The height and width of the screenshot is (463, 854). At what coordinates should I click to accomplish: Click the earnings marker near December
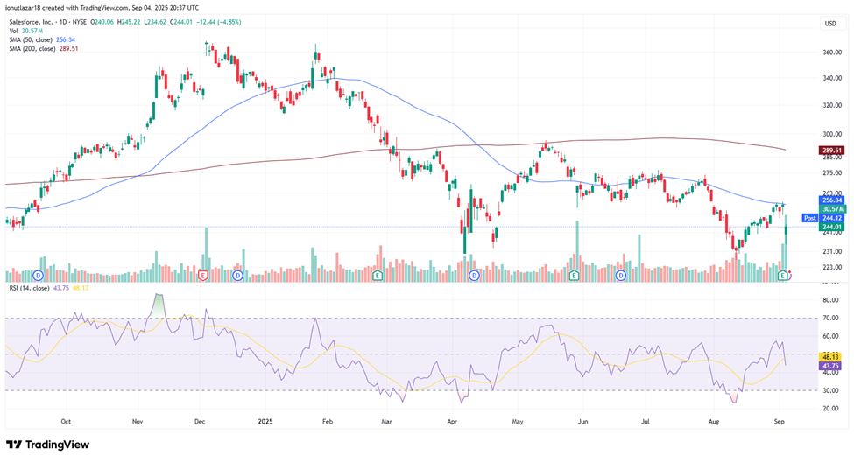(x=203, y=275)
